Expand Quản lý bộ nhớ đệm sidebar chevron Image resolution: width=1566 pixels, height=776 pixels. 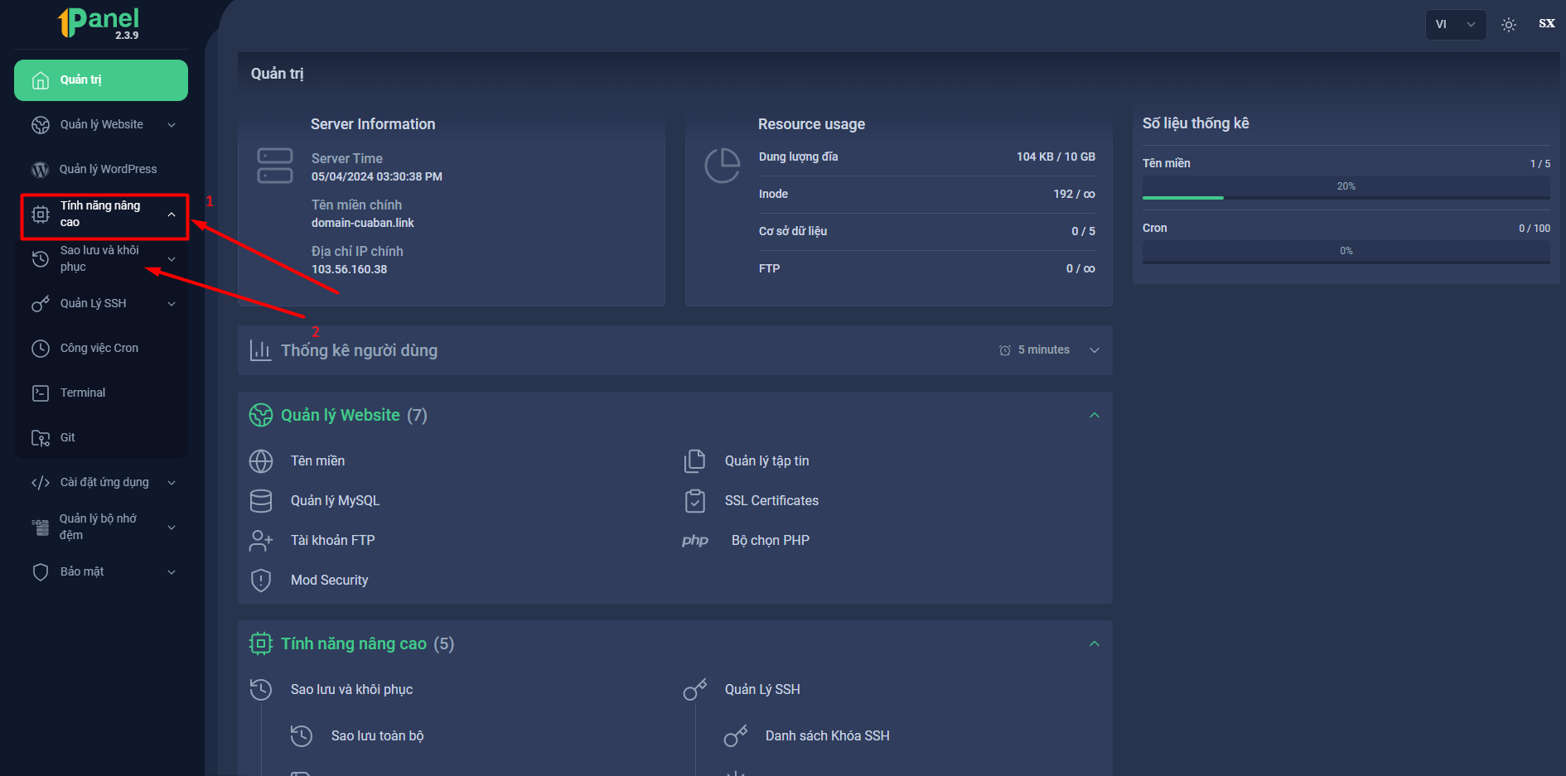coord(172,528)
